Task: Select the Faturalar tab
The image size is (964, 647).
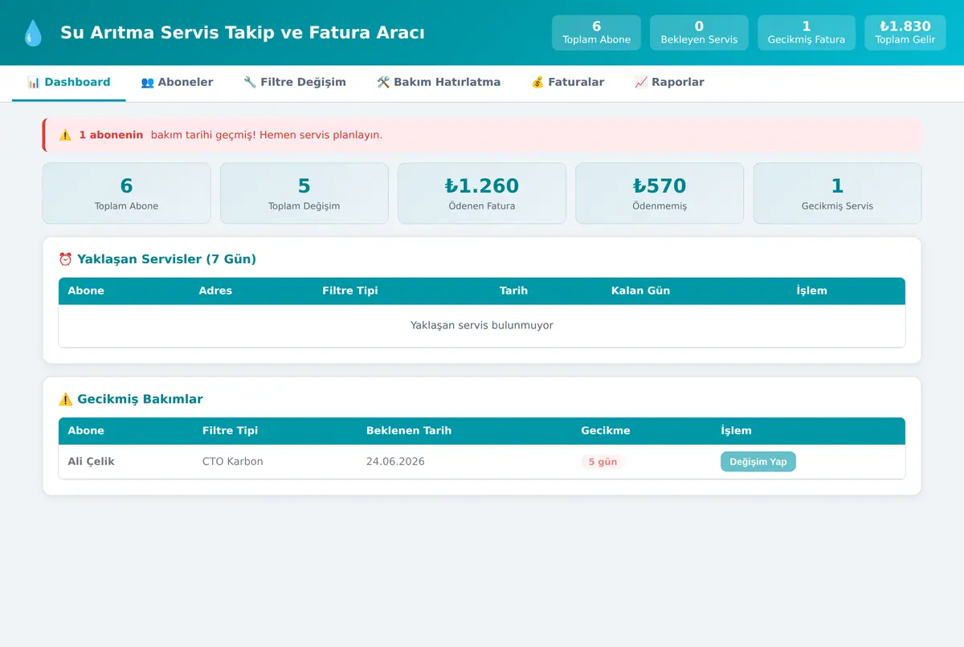Action: point(567,83)
